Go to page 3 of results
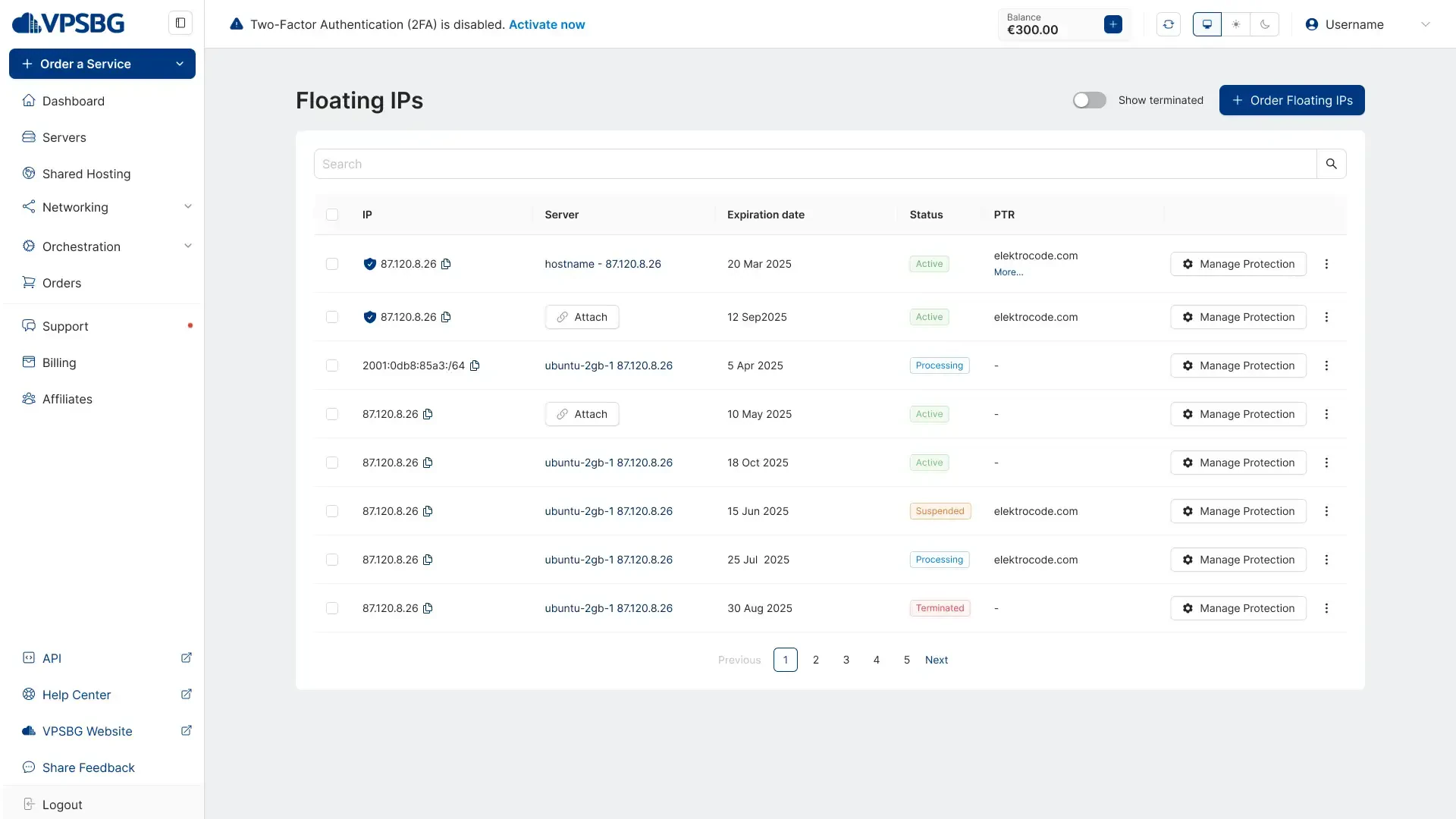Viewport: 1456px width, 819px height. point(846,660)
